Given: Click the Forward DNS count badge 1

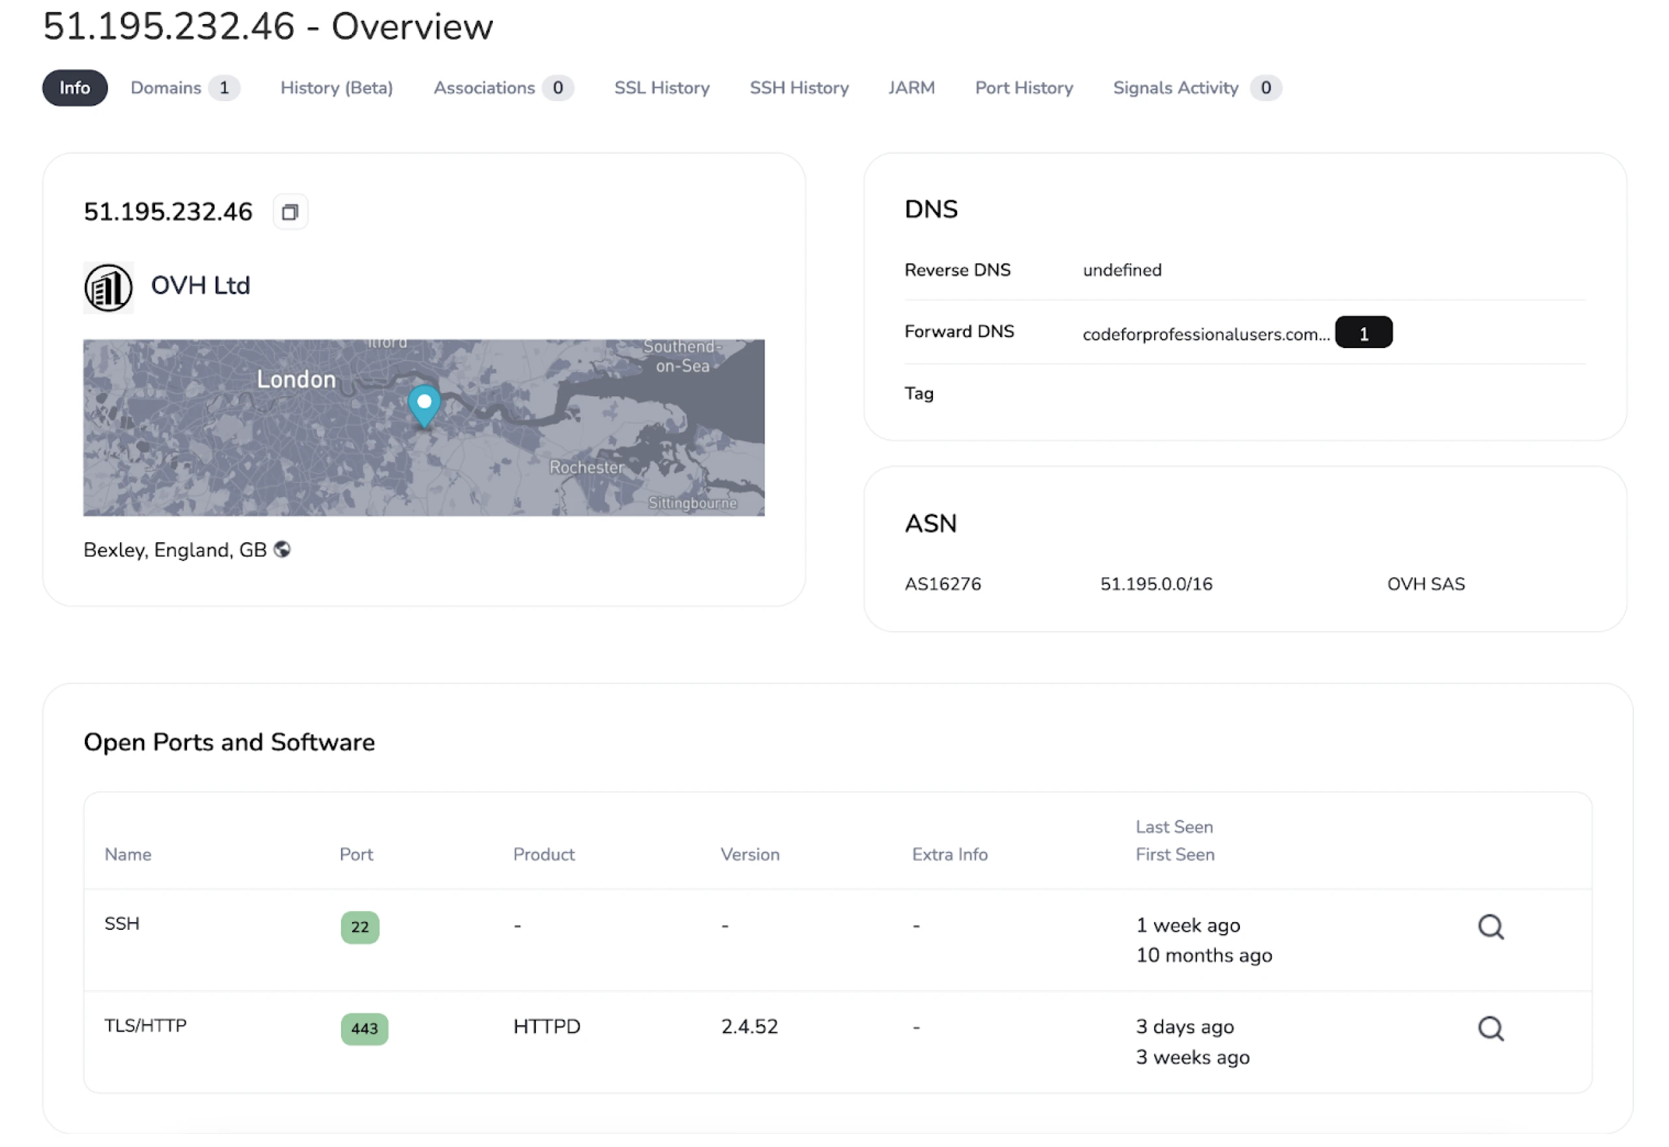Looking at the screenshot, I should 1363,333.
